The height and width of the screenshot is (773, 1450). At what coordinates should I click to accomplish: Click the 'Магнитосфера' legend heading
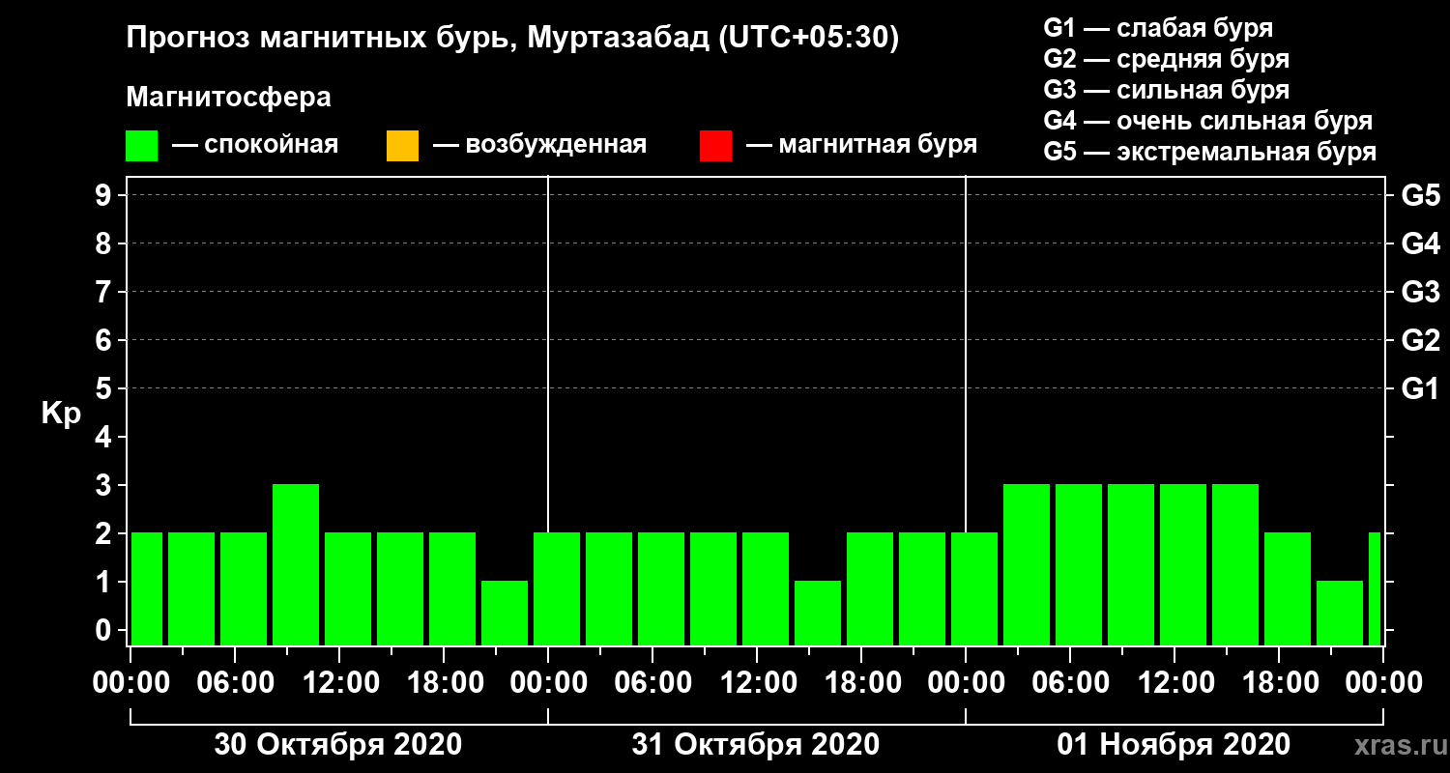click(x=229, y=98)
